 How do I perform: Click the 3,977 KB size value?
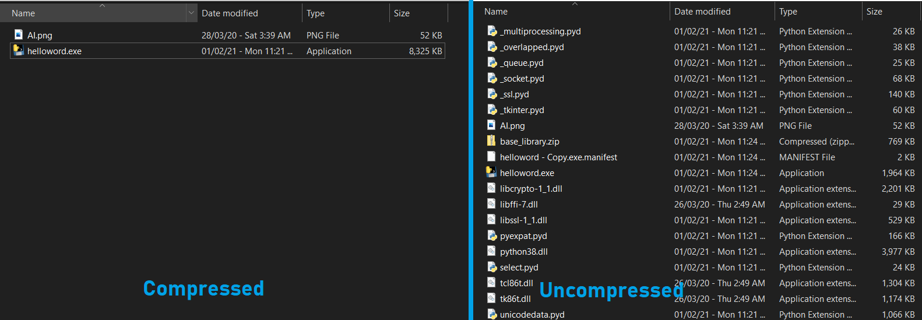coord(898,252)
